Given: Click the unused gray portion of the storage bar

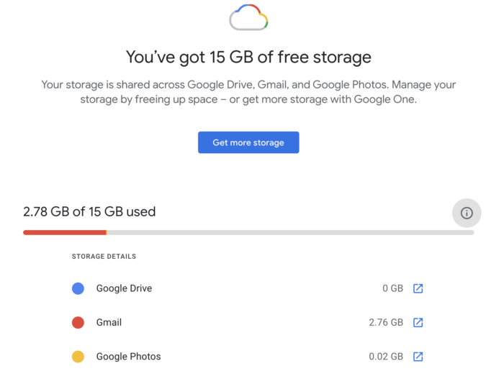Looking at the screenshot, I should (288, 232).
